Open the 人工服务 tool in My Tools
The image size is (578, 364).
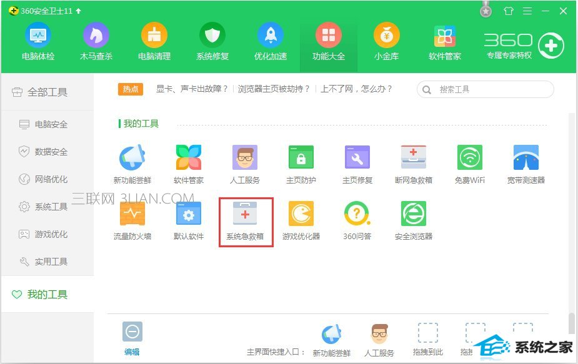245,164
